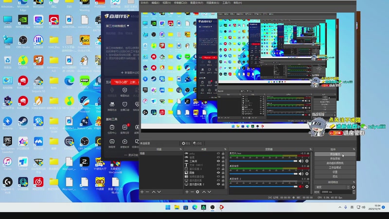Viewport: 389px width, 219px height.
Task: Open the 帮助(H) menu
Action: point(238,3)
